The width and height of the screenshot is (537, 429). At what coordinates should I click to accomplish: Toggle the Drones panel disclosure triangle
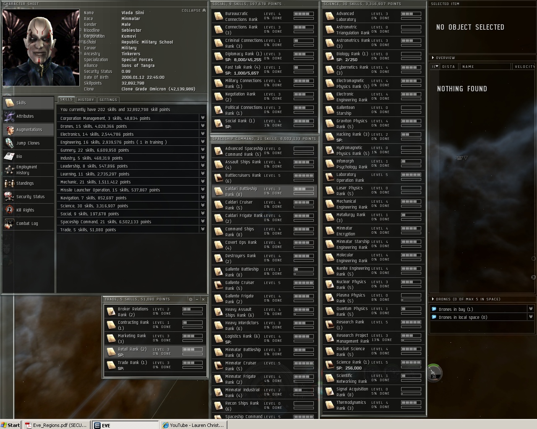pyautogui.click(x=433, y=299)
